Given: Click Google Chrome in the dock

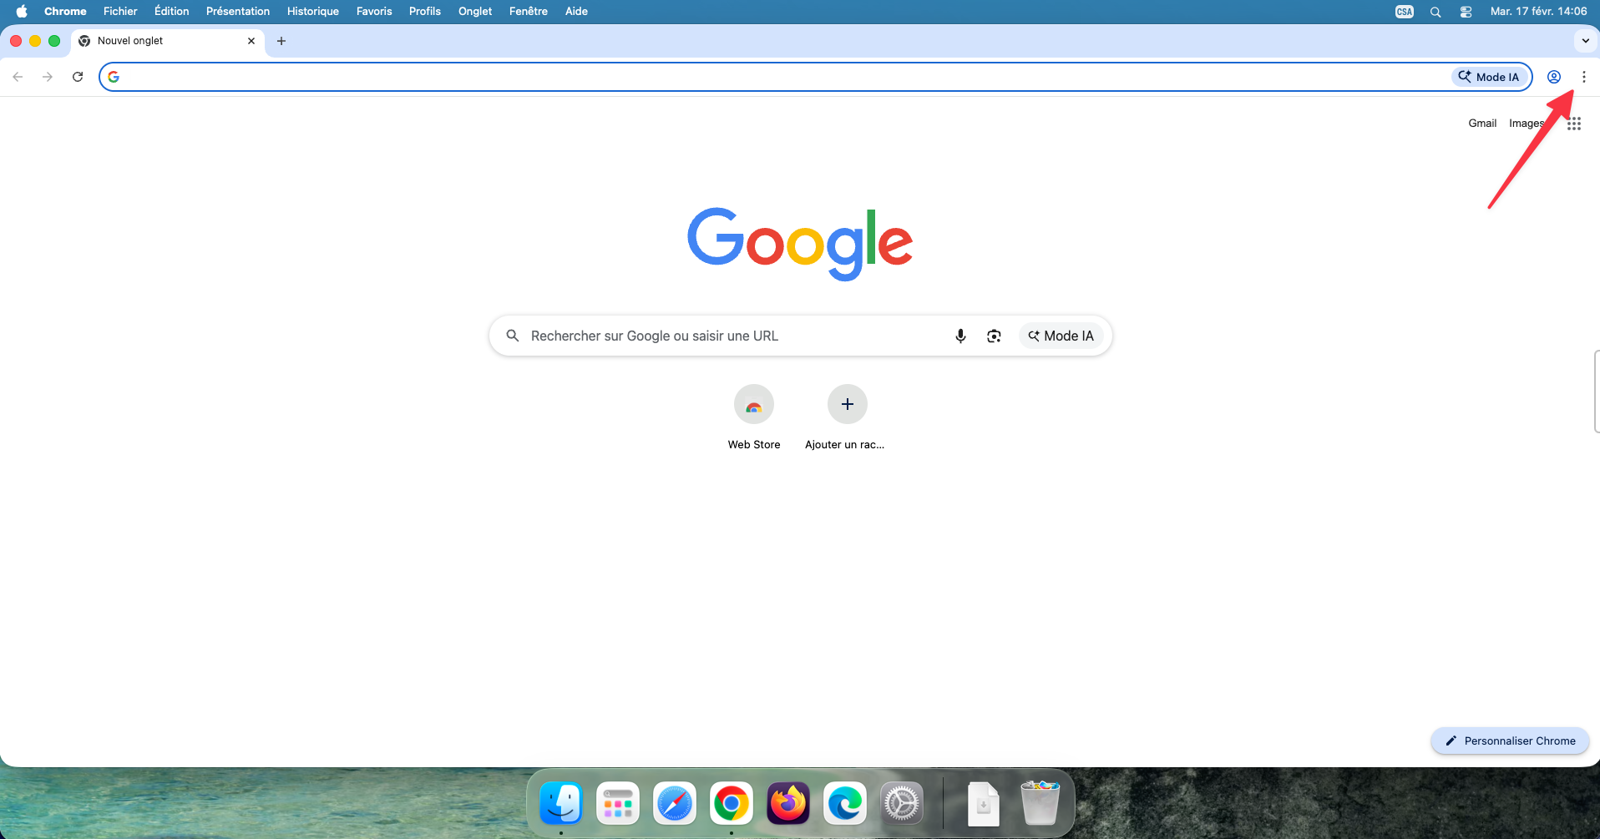Looking at the screenshot, I should (732, 804).
